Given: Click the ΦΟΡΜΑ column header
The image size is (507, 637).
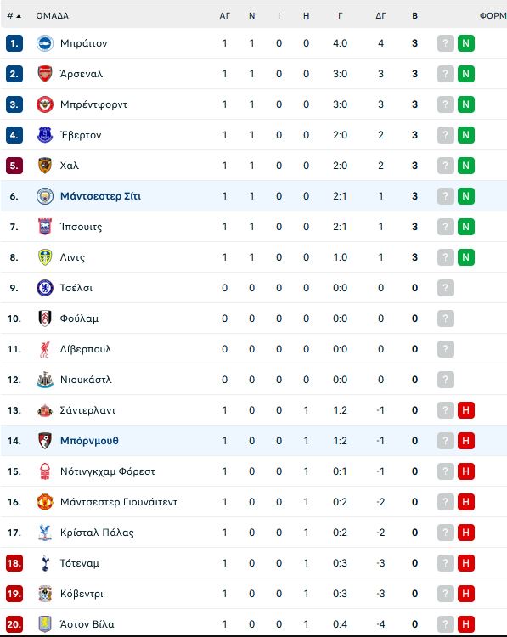Looking at the screenshot, I should click(493, 16).
